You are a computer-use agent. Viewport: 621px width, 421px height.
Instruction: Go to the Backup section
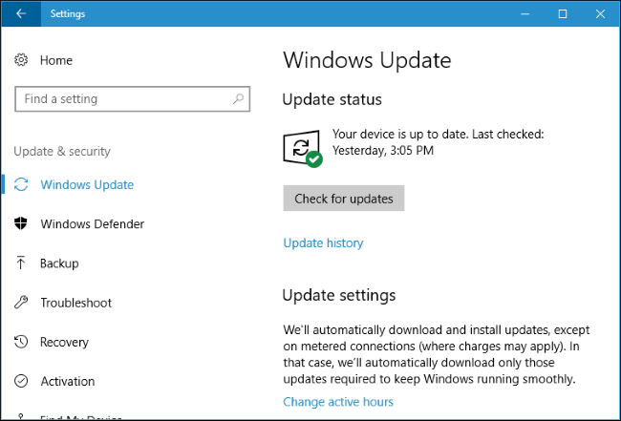[59, 263]
